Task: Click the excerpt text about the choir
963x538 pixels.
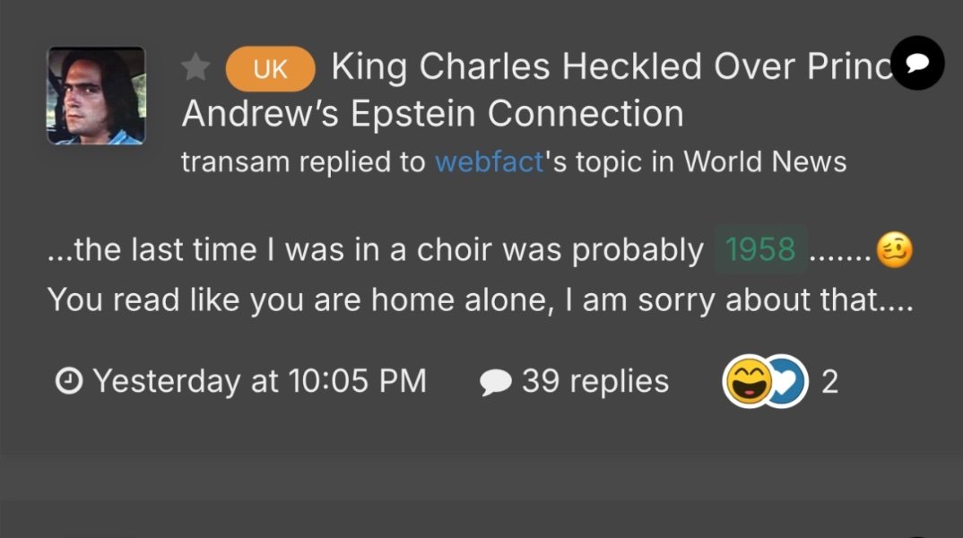Action: click(377, 250)
